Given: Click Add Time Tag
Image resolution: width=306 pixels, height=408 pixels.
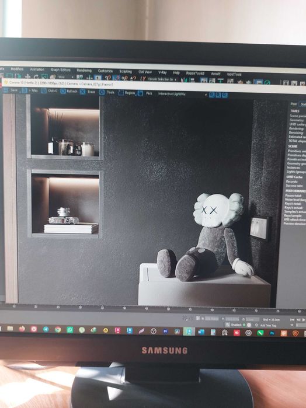Looking at the screenshot, I should click(268, 325).
